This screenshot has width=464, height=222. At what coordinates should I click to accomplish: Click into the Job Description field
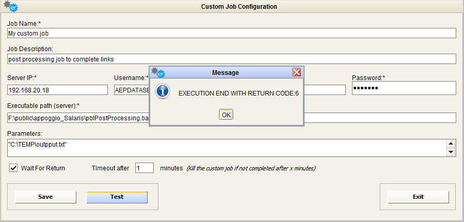click(x=232, y=59)
